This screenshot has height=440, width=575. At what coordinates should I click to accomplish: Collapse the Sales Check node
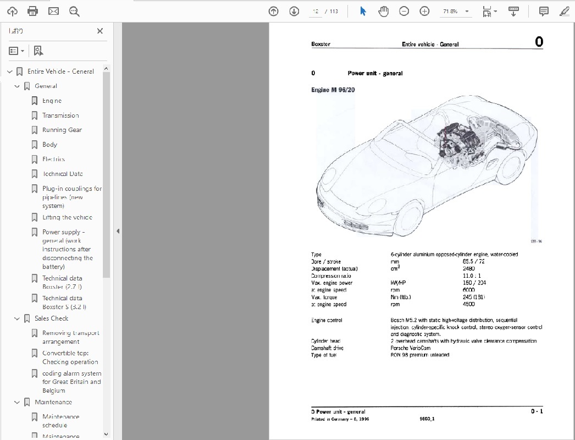tap(17, 318)
